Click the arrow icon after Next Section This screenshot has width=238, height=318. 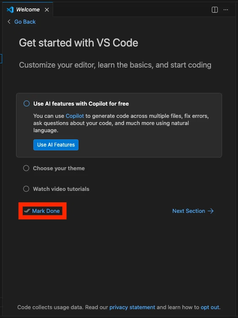pos(211,211)
